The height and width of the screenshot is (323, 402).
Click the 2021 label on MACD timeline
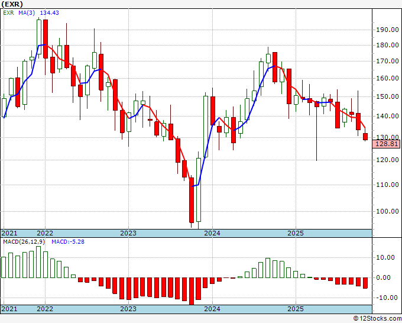pos(9,309)
